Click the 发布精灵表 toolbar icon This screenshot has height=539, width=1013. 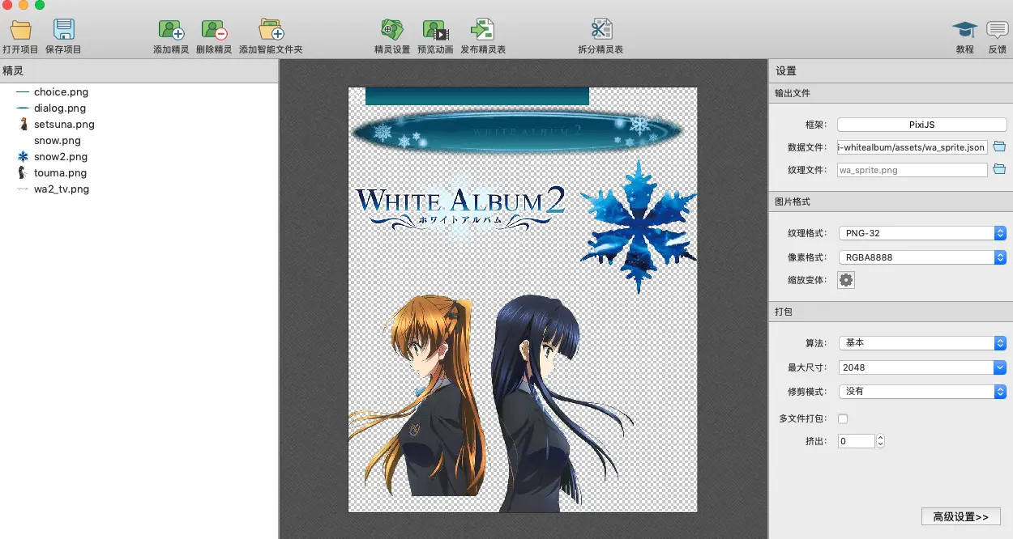point(483,30)
